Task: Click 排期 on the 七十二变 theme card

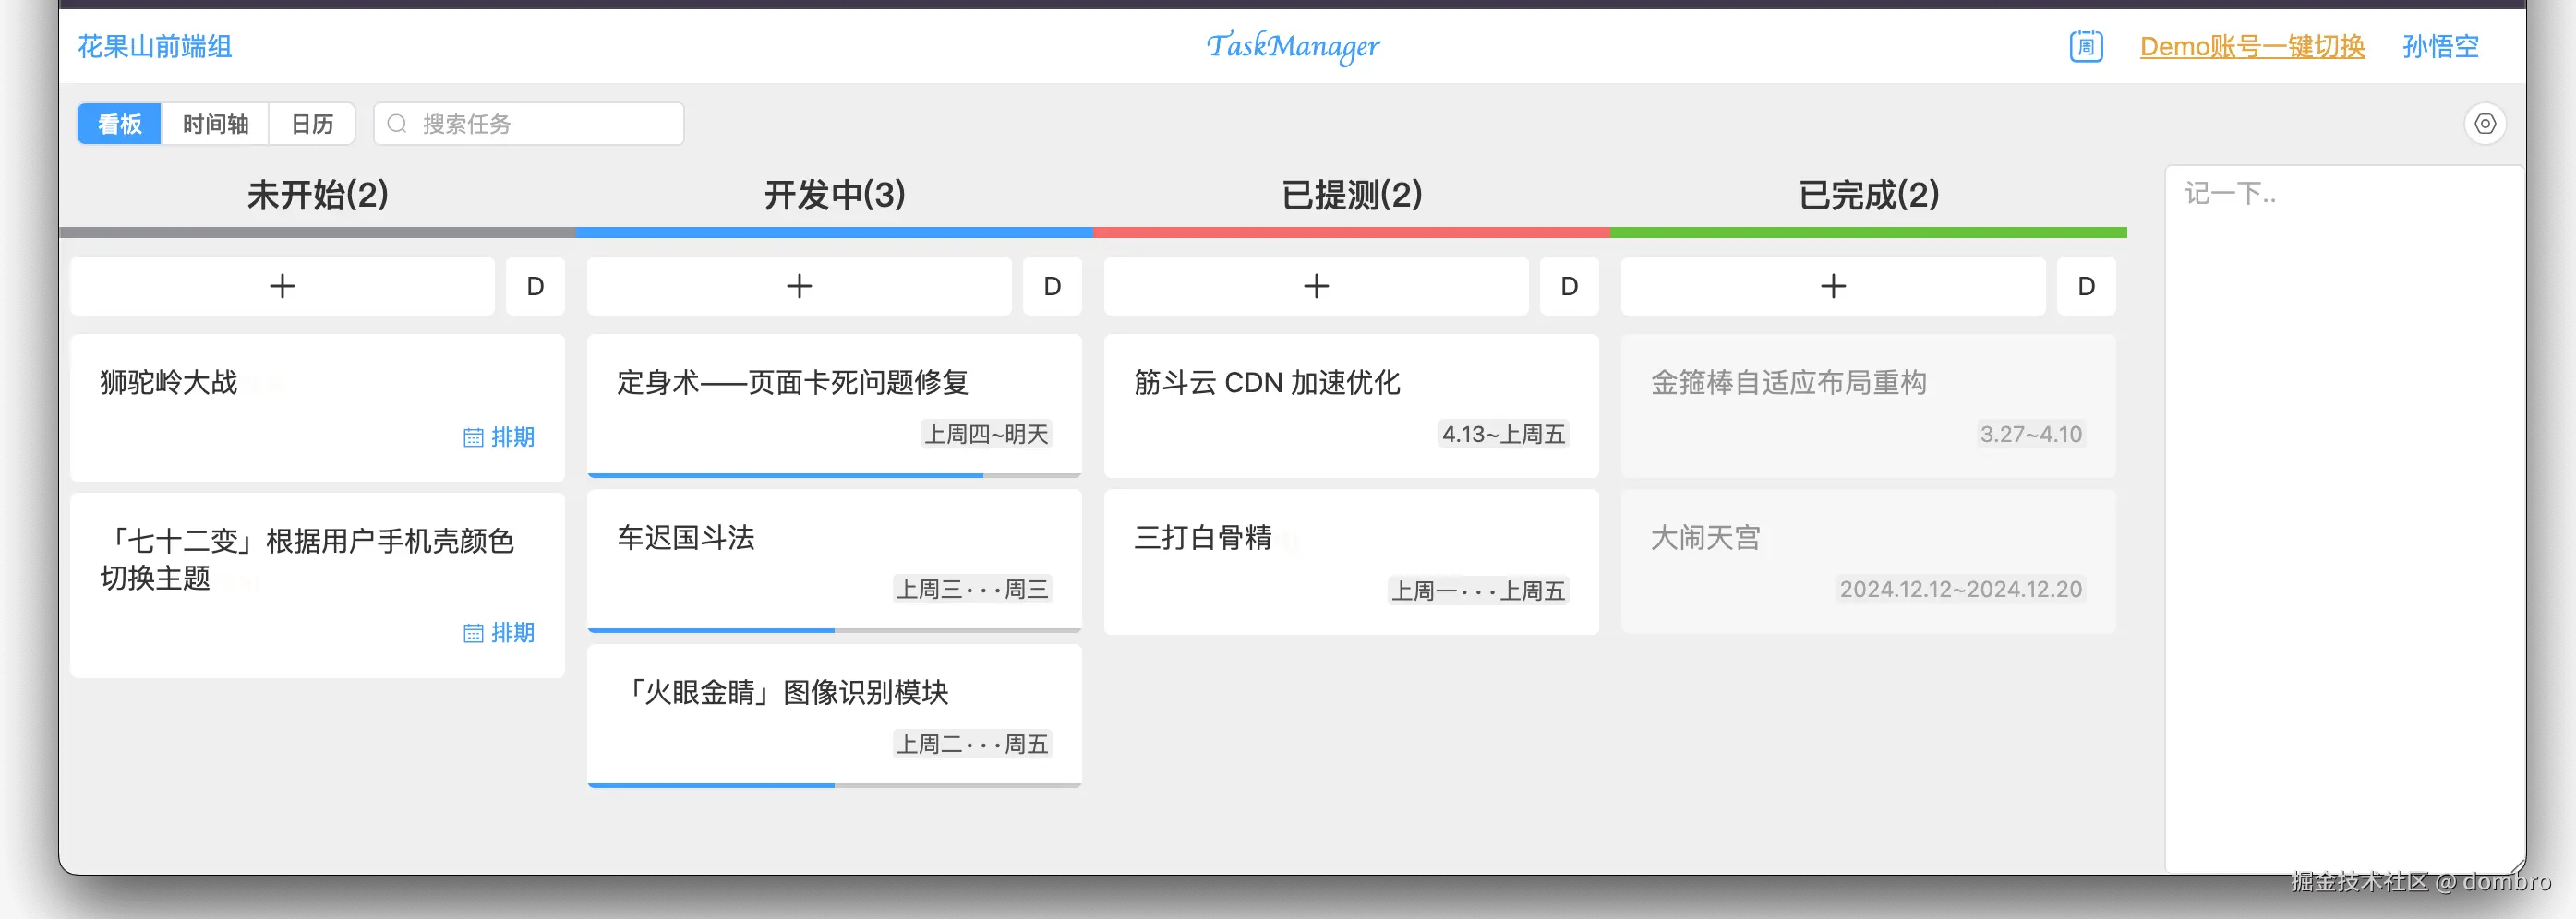Action: click(500, 632)
